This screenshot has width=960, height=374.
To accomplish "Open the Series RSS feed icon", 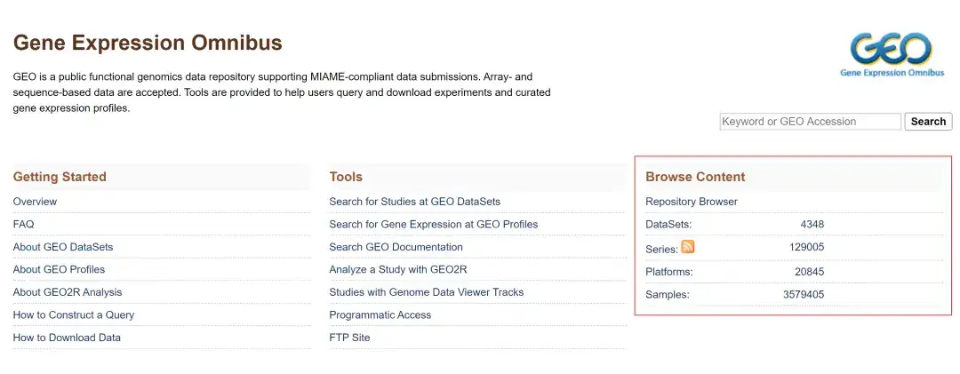I will point(687,247).
